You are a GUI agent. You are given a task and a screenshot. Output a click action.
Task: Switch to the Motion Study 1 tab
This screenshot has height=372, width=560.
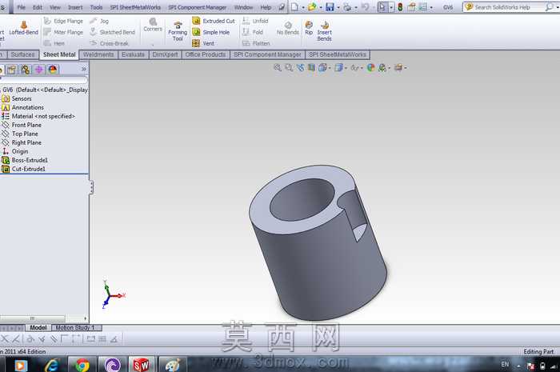point(77,328)
